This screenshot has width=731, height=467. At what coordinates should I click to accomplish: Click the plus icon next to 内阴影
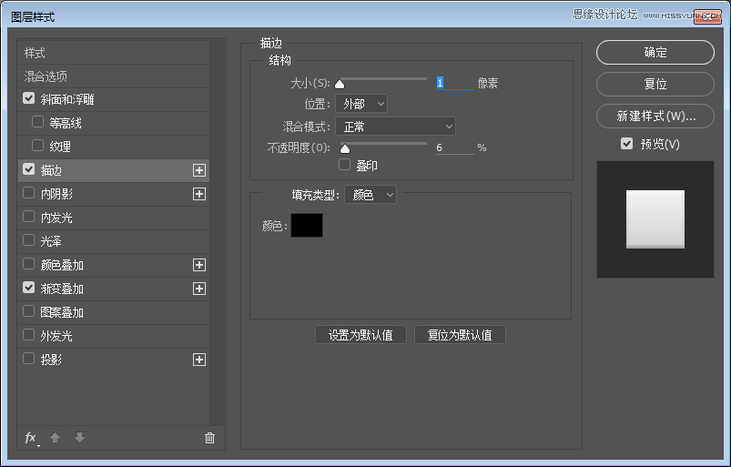pos(199,194)
